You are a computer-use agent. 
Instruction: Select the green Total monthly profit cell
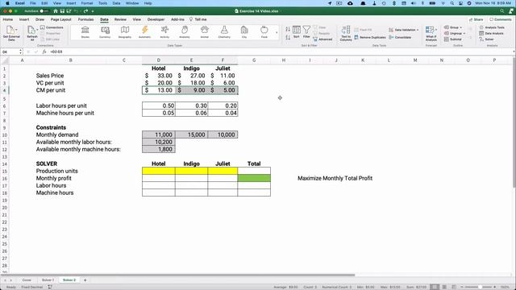pyautogui.click(x=254, y=178)
